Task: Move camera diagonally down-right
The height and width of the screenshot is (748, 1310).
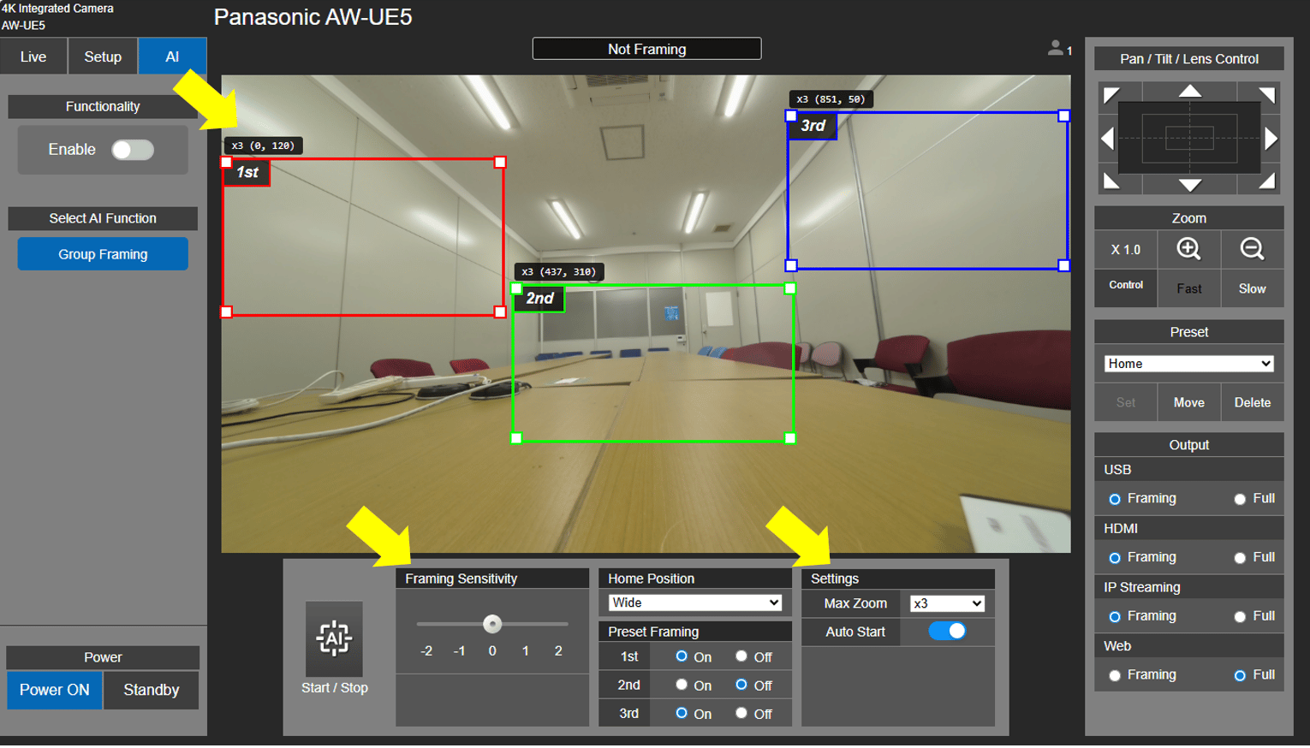Action: (1268, 181)
